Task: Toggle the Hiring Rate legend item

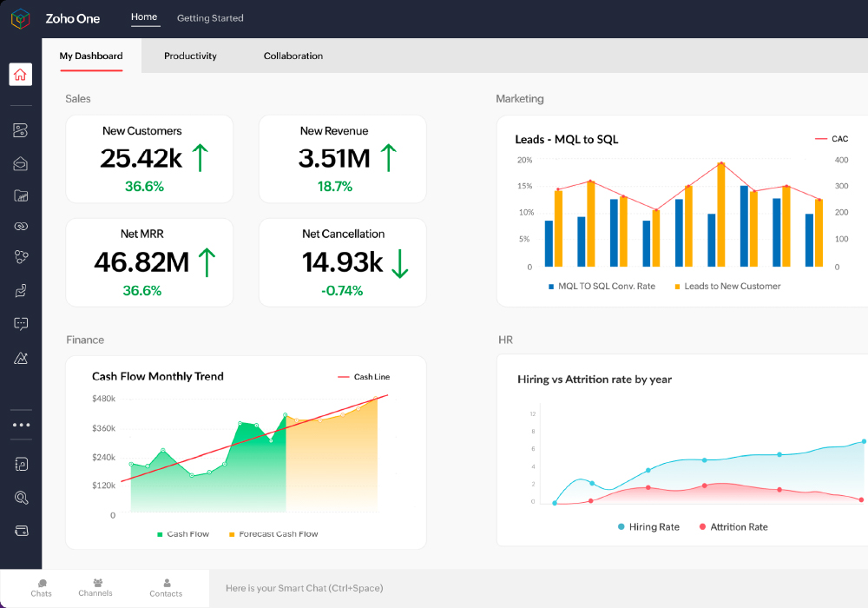Action: (x=648, y=527)
